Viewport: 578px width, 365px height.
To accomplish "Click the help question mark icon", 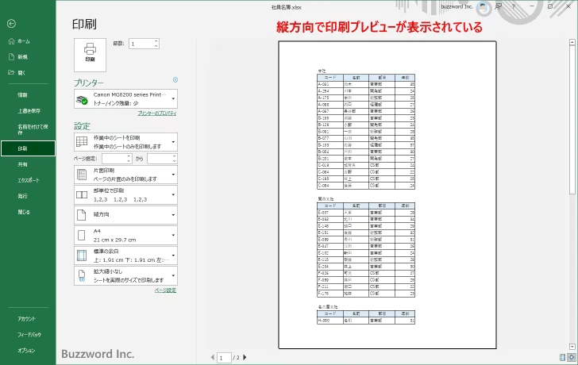I will (x=513, y=6).
